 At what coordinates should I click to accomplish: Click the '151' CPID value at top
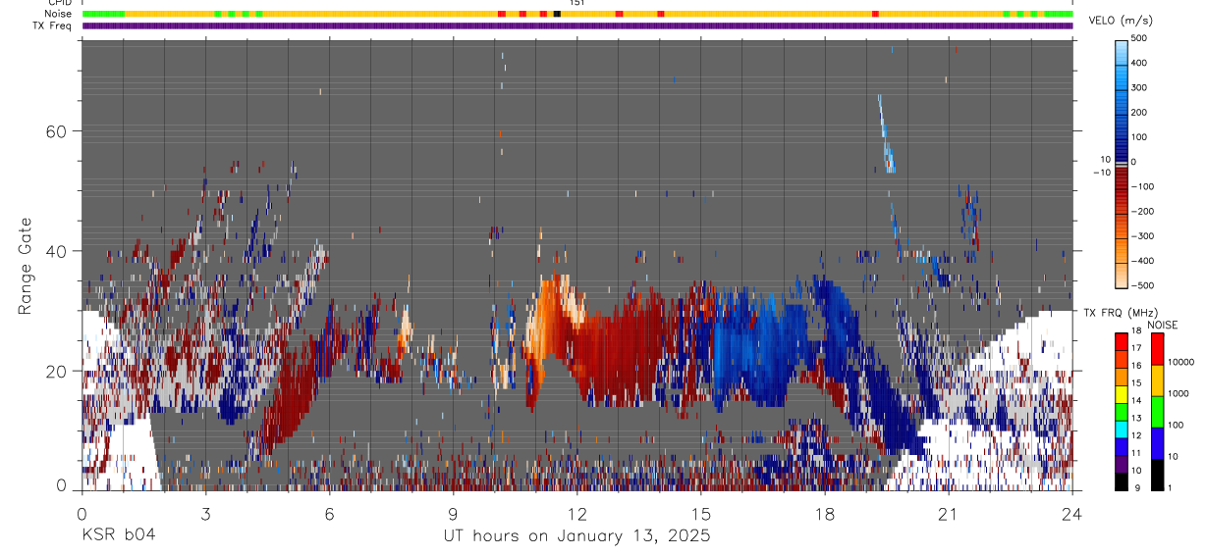577,3
